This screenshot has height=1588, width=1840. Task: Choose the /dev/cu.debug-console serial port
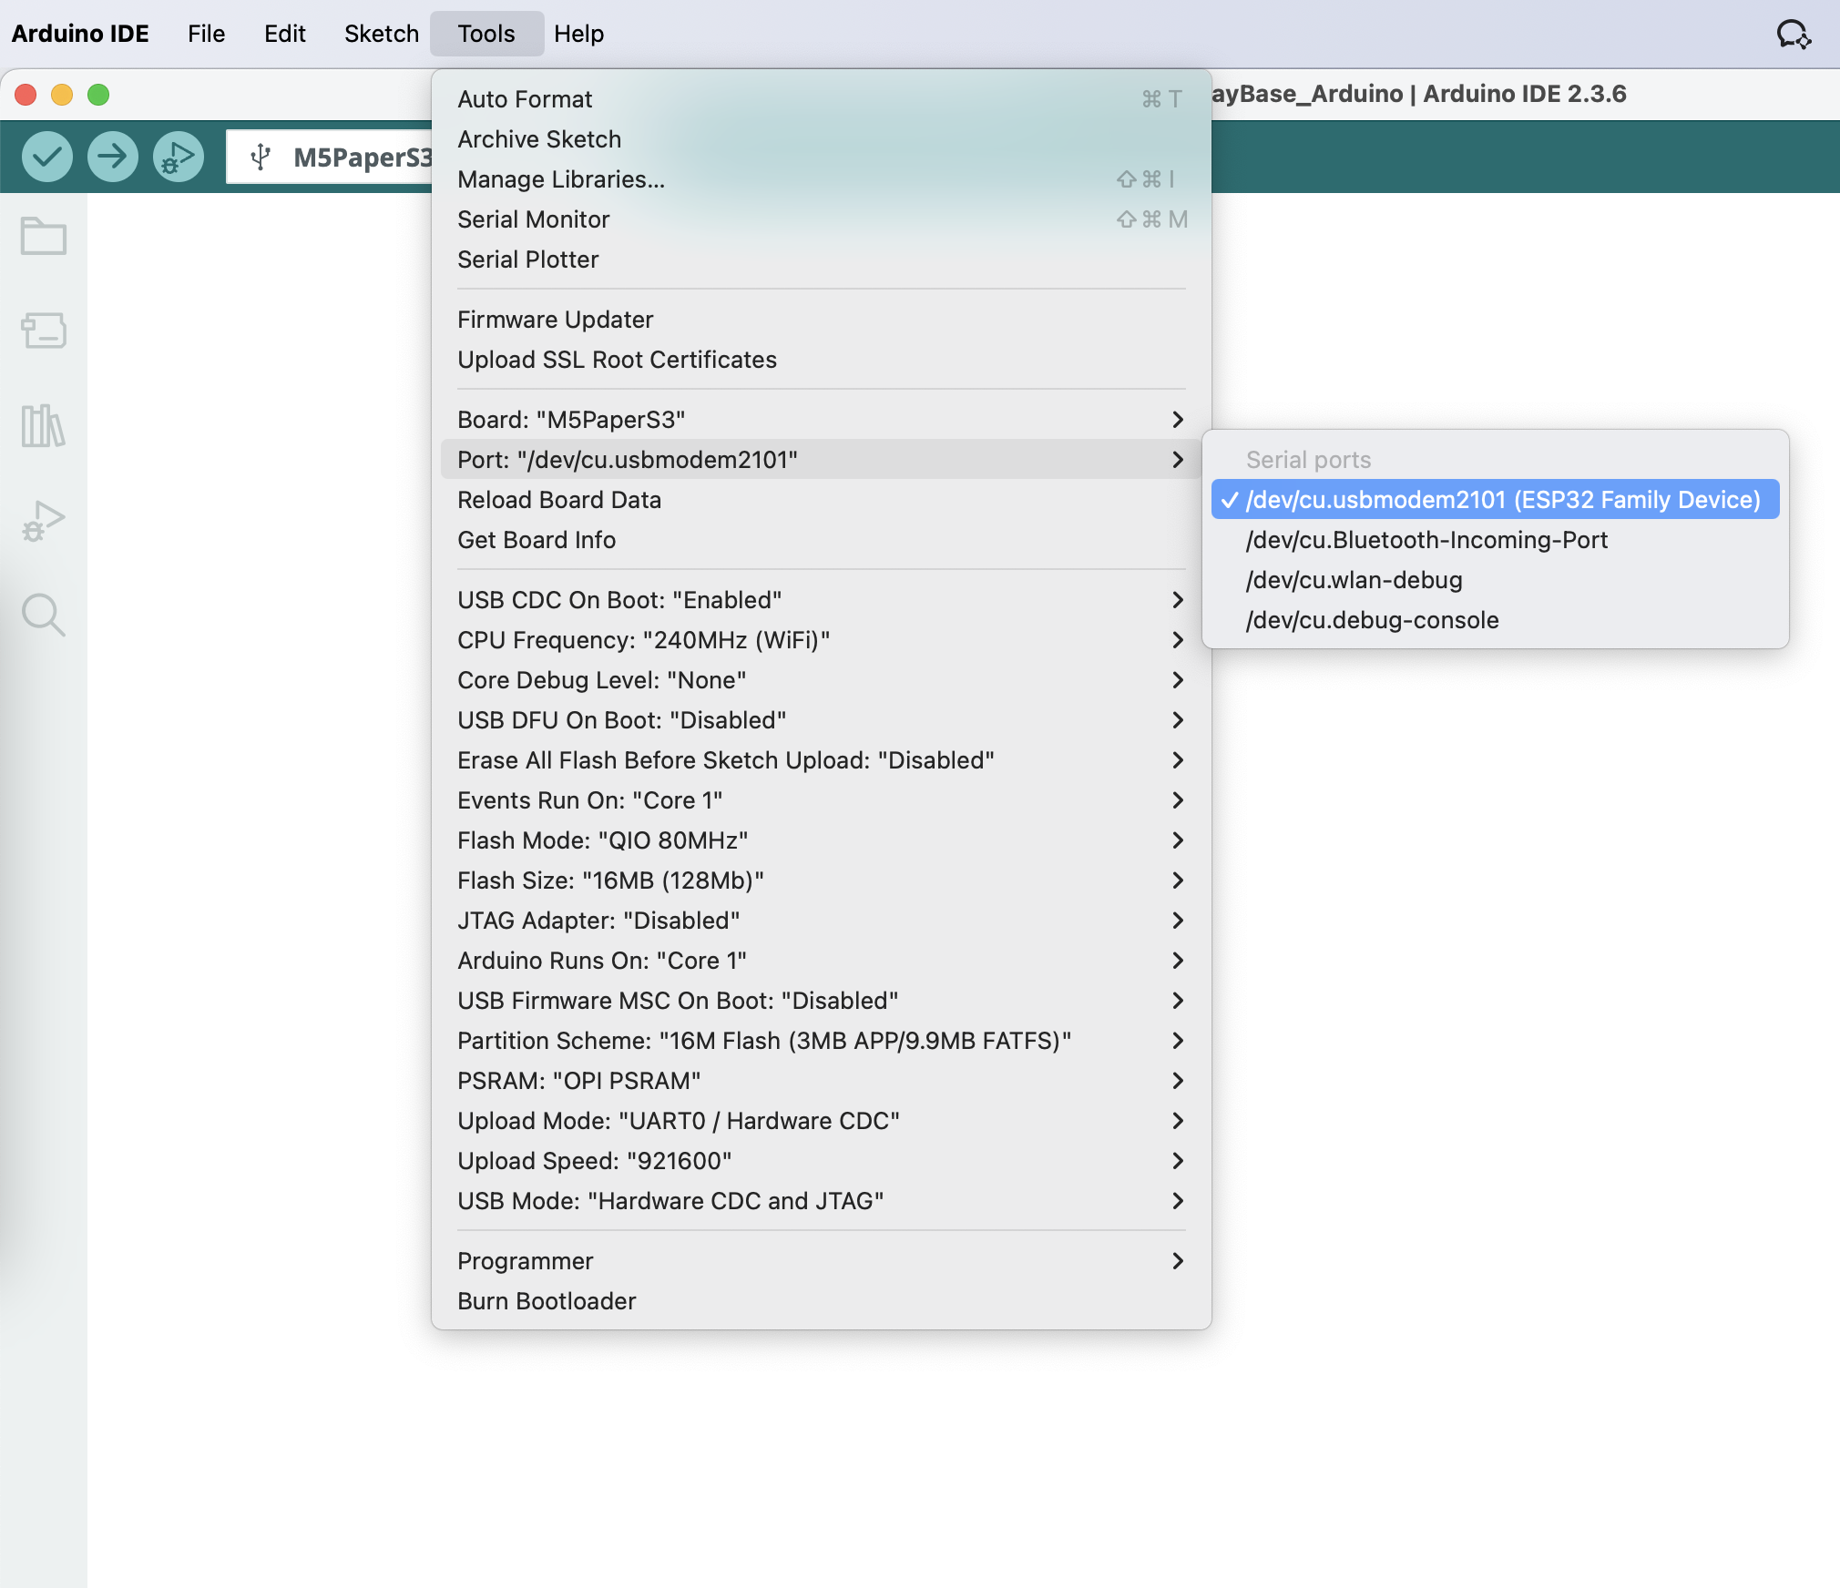[1495, 620]
